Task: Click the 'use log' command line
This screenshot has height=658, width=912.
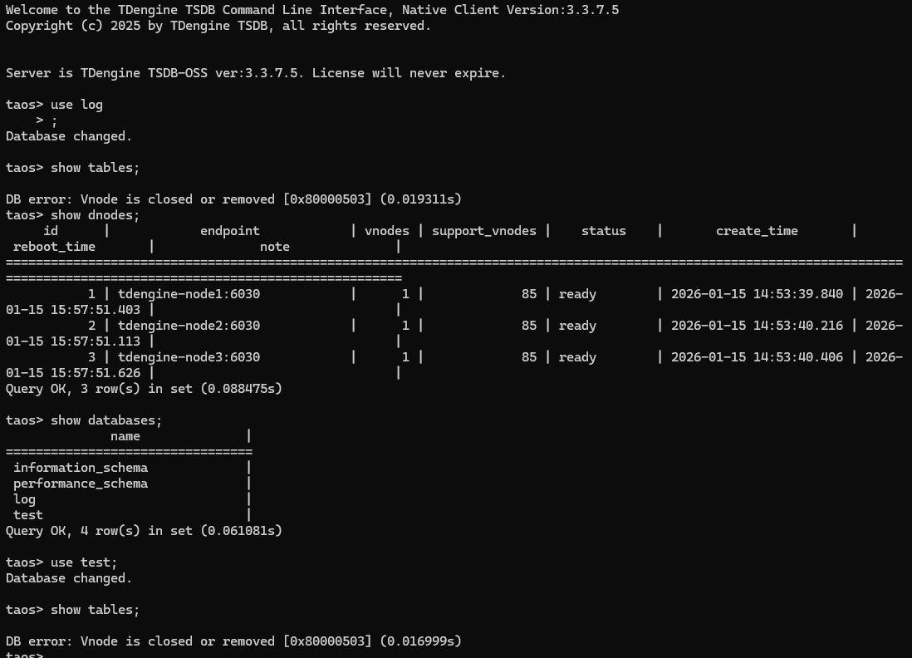Action: click(76, 105)
